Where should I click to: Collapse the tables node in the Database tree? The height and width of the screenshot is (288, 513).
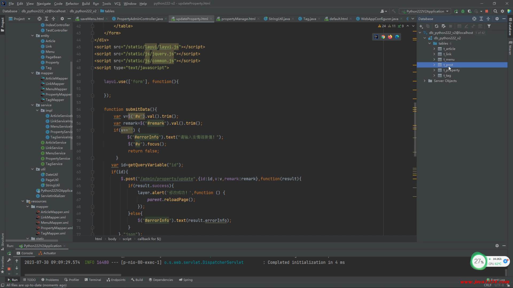coord(429,43)
